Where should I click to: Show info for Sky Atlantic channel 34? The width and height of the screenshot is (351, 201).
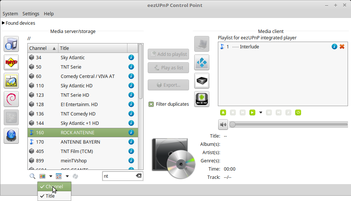131,57
